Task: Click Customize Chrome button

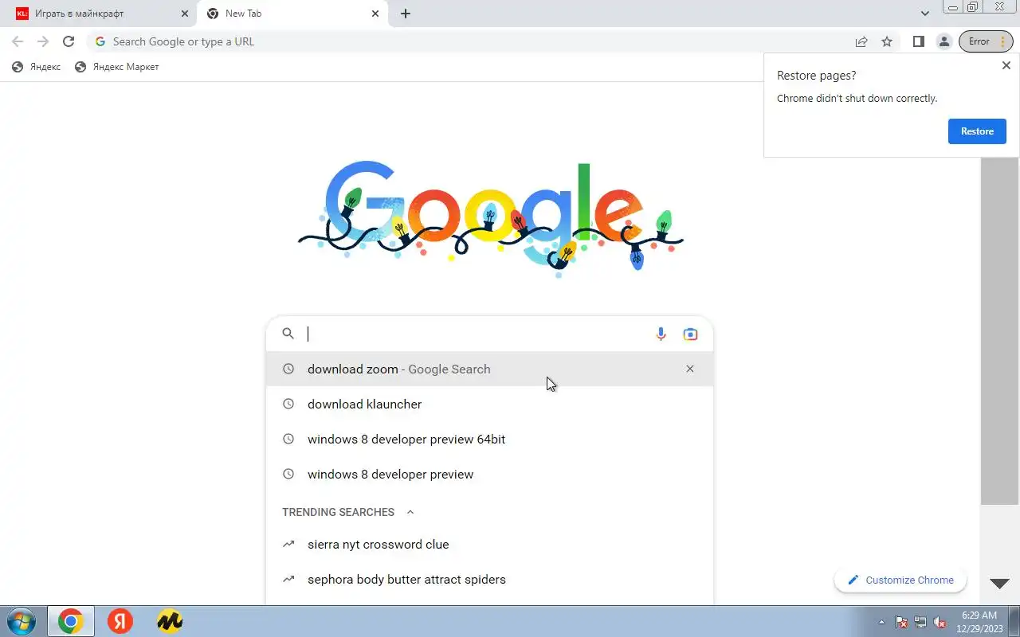Action: (x=900, y=580)
